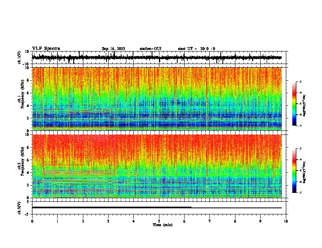Click time axis tick label "9"
Image resolution: width=322 pixels, height=248 pixels.
point(260,221)
